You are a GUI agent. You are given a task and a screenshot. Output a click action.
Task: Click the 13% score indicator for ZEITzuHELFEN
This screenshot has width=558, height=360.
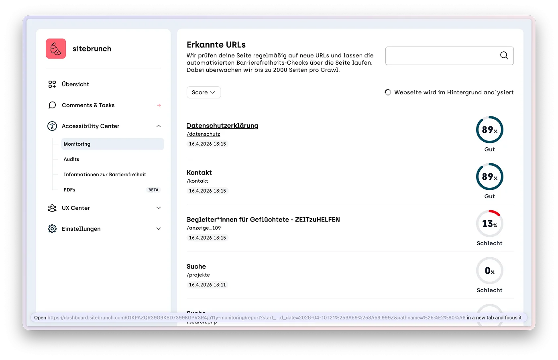coord(489,224)
